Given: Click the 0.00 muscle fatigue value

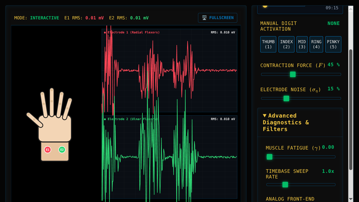Looking at the screenshot, I should [x=328, y=147].
